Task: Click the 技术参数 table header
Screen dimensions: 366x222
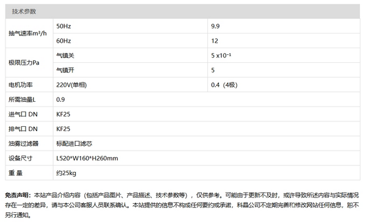Action: tap(182, 11)
